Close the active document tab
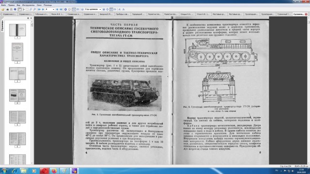 pyautogui.click(x=306, y=14)
